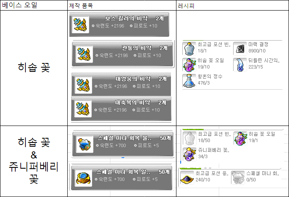
Task: Click the 대영웅의 비약 potion icon
Action: click(83, 85)
